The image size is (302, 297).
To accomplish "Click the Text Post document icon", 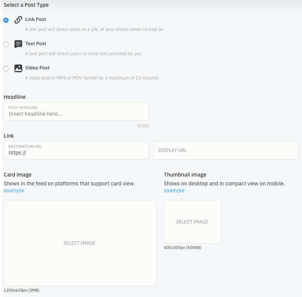I will 18,44.
